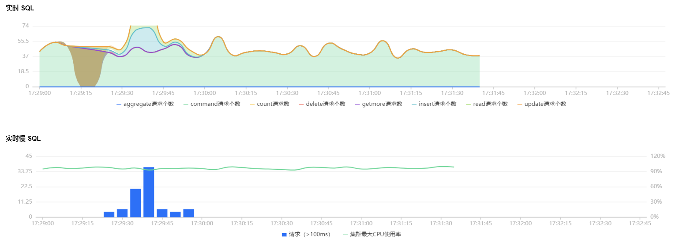
Task: Toggle the command请求个数 legend series
Action: (x=212, y=104)
